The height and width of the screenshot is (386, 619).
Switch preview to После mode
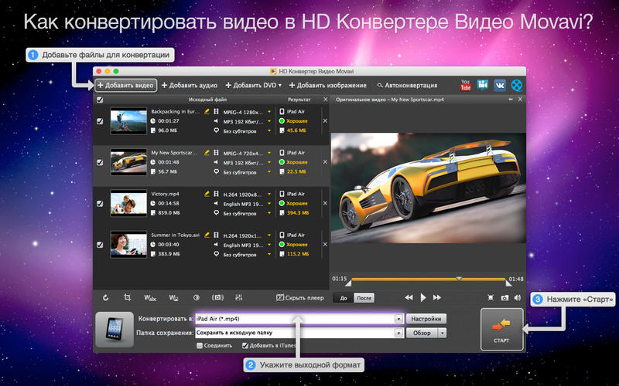click(x=364, y=298)
